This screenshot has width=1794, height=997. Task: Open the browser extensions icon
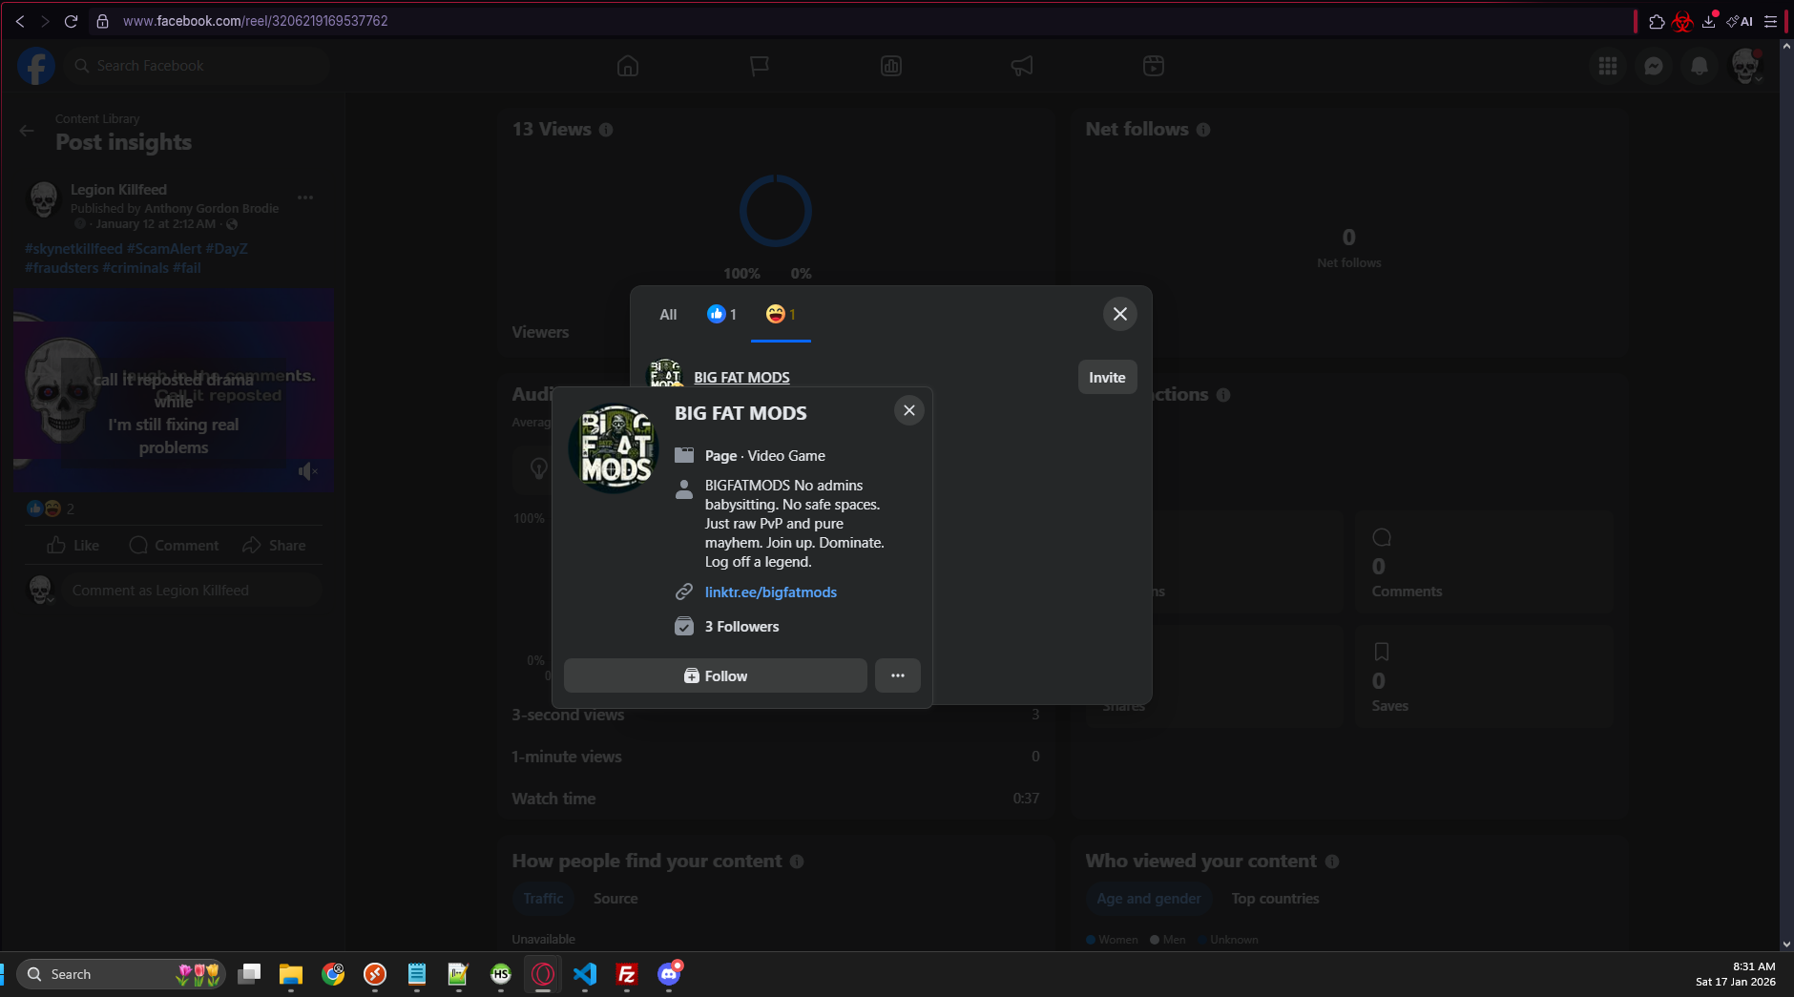point(1657,21)
